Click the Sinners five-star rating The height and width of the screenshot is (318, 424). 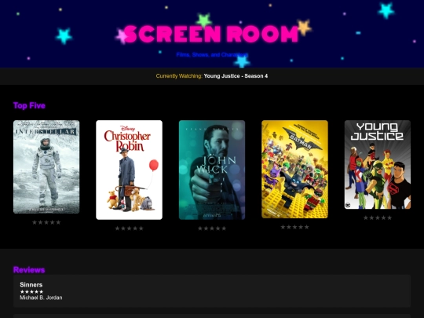(31, 291)
